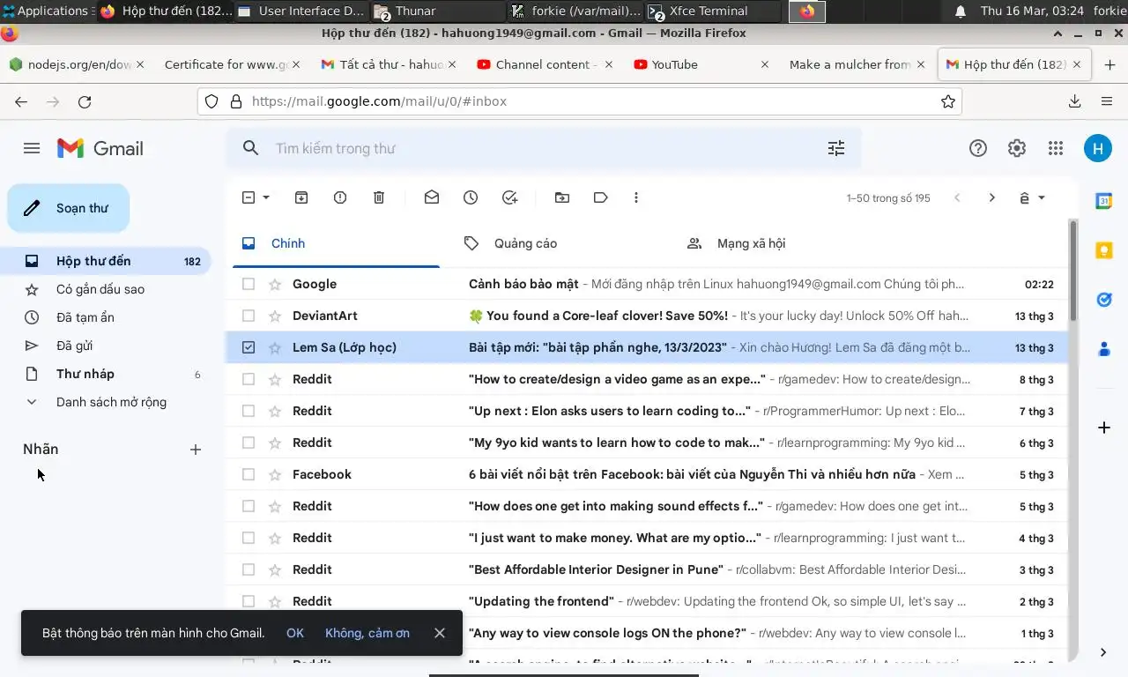Image resolution: width=1128 pixels, height=677 pixels.
Task: Report spam using the exclamation icon
Action: pos(340,197)
